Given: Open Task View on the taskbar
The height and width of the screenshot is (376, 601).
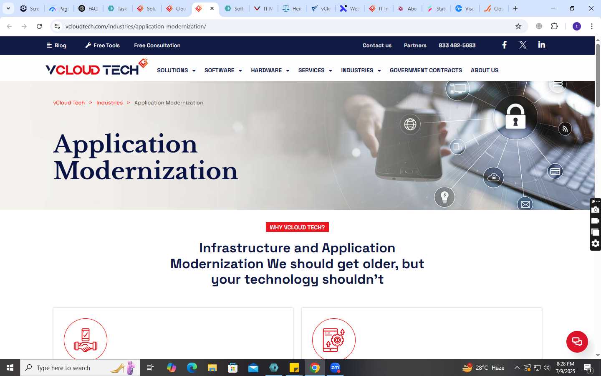Looking at the screenshot, I should coord(150,368).
